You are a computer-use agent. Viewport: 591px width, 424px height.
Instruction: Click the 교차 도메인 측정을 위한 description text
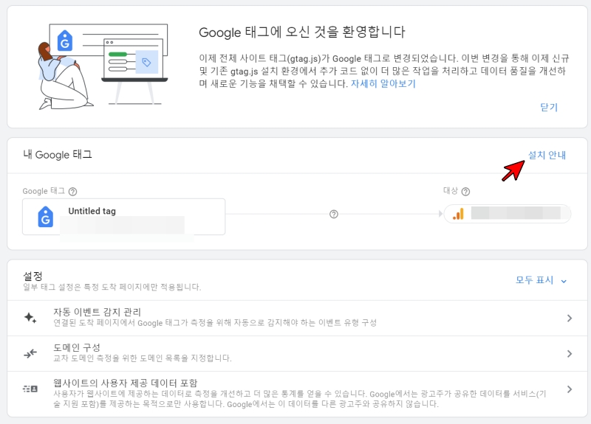[x=143, y=358]
